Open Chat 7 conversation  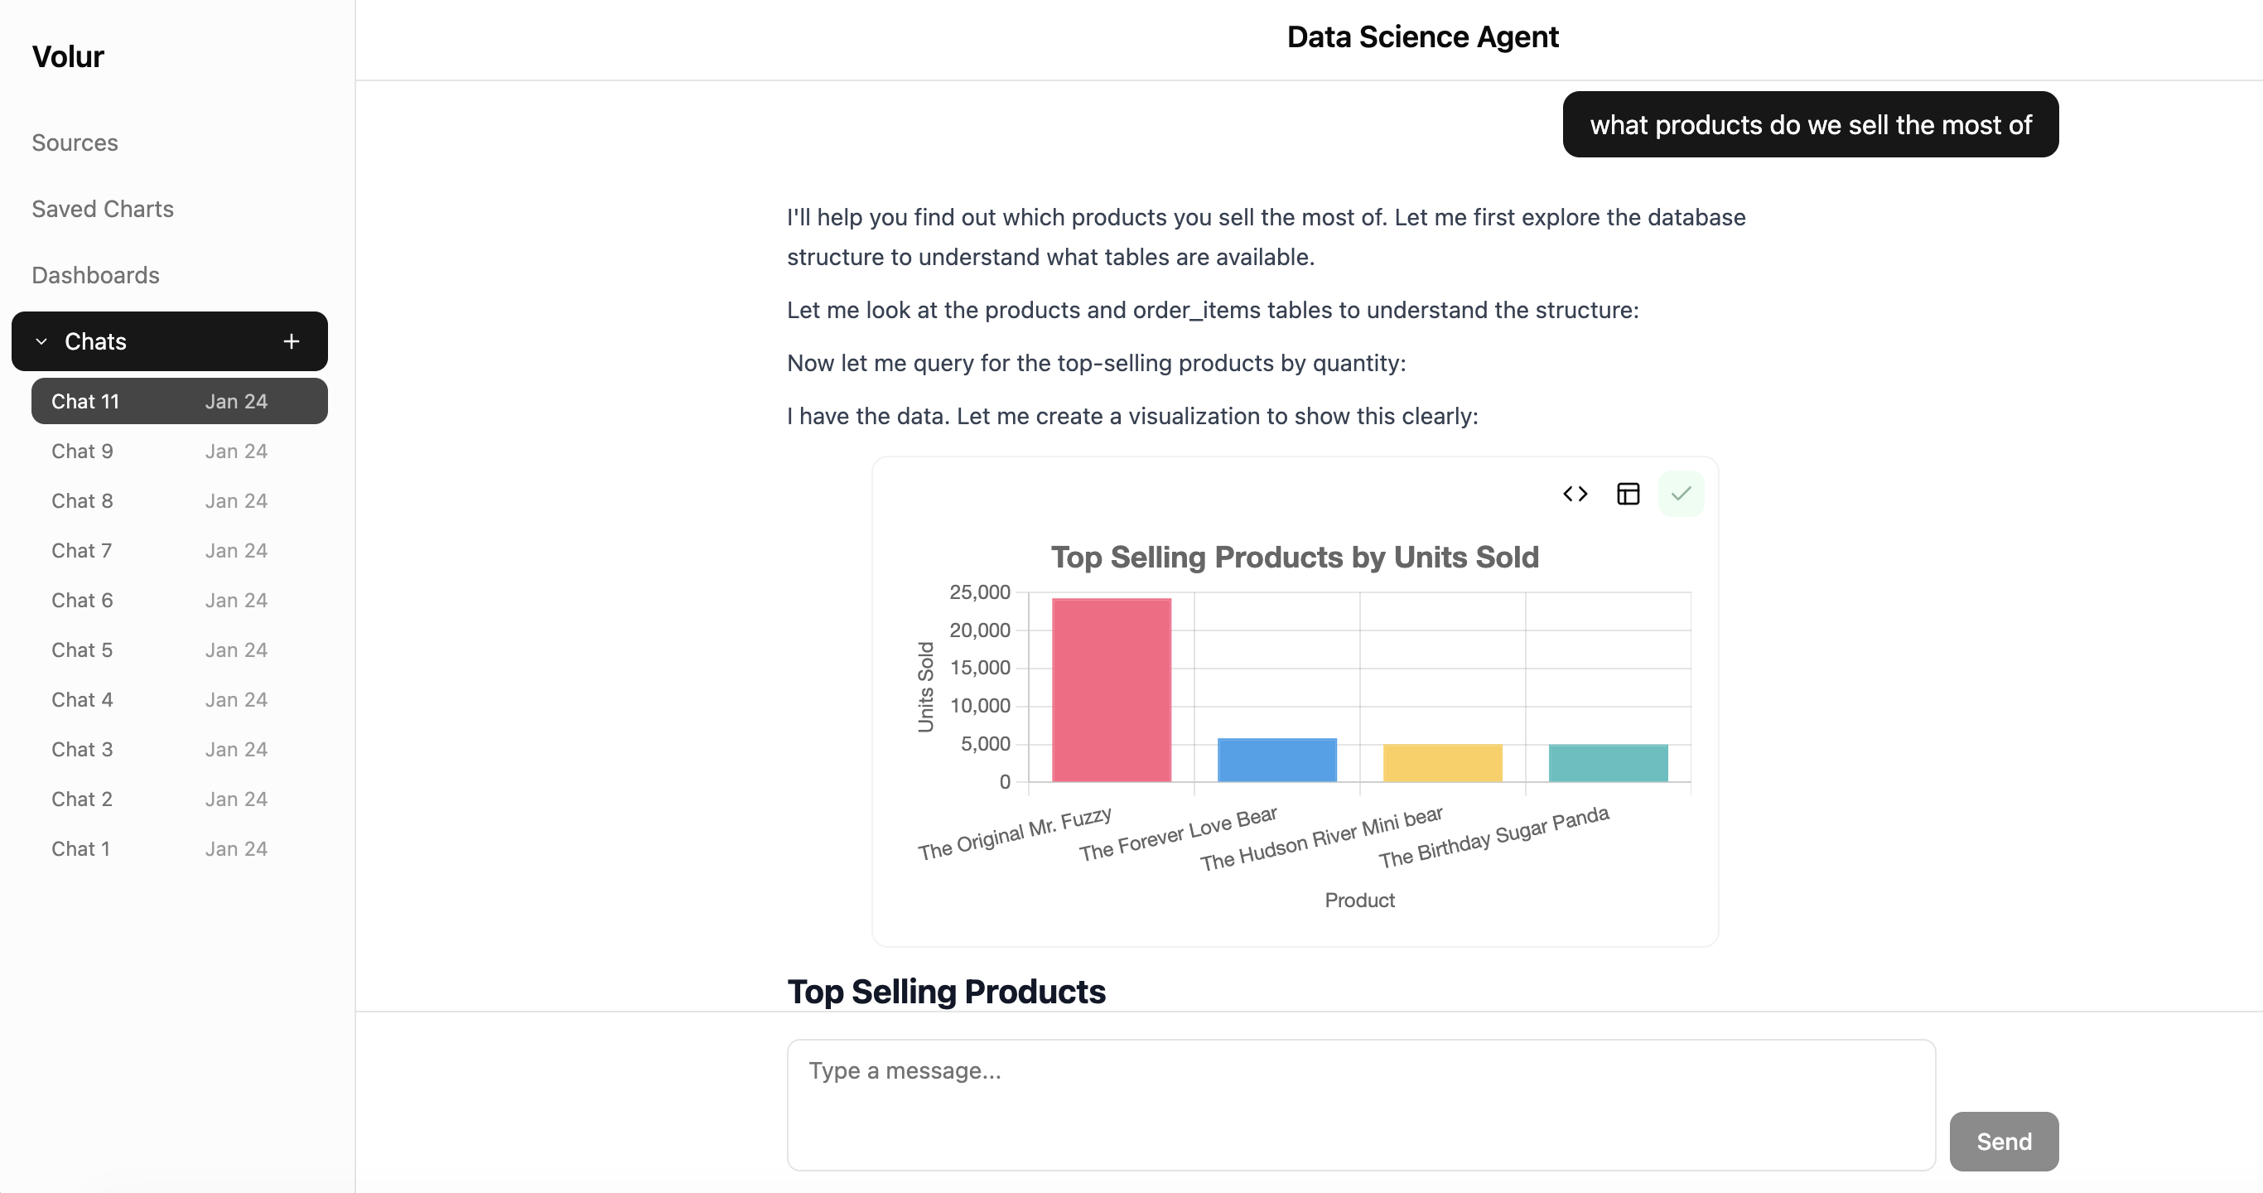coord(83,551)
